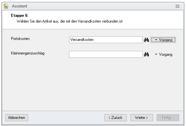The width and height of the screenshot is (186, 126).
Task: Click the binoculars search icon beside Kleinmengenzuschlag field
Action: coord(146,54)
